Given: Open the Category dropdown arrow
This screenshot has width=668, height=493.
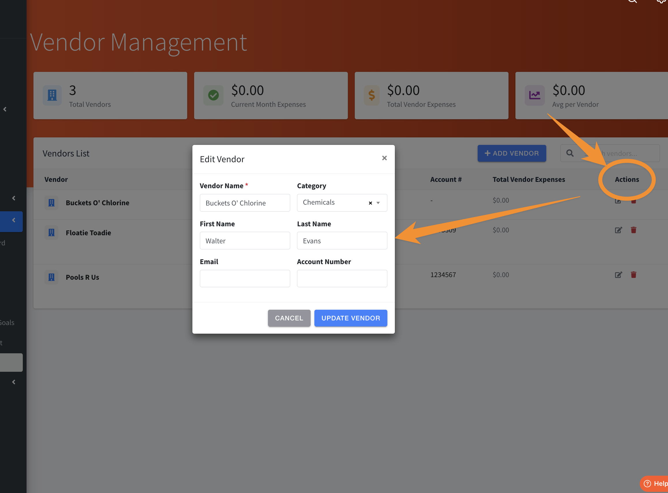Looking at the screenshot, I should pyautogui.click(x=378, y=203).
